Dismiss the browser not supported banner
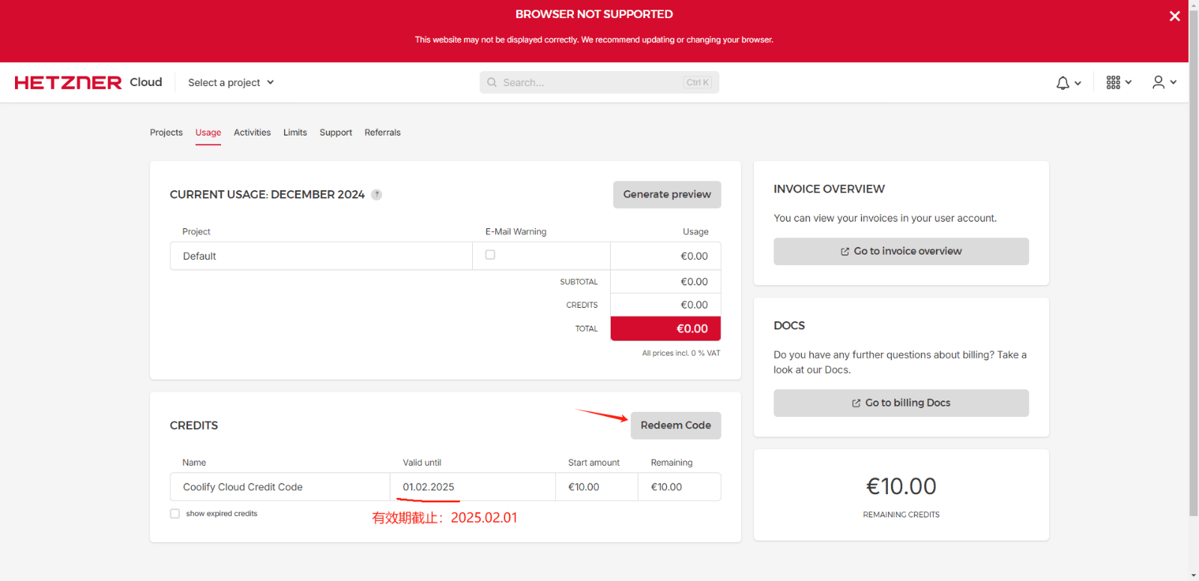Viewport: 1199px width, 581px height. tap(1174, 16)
